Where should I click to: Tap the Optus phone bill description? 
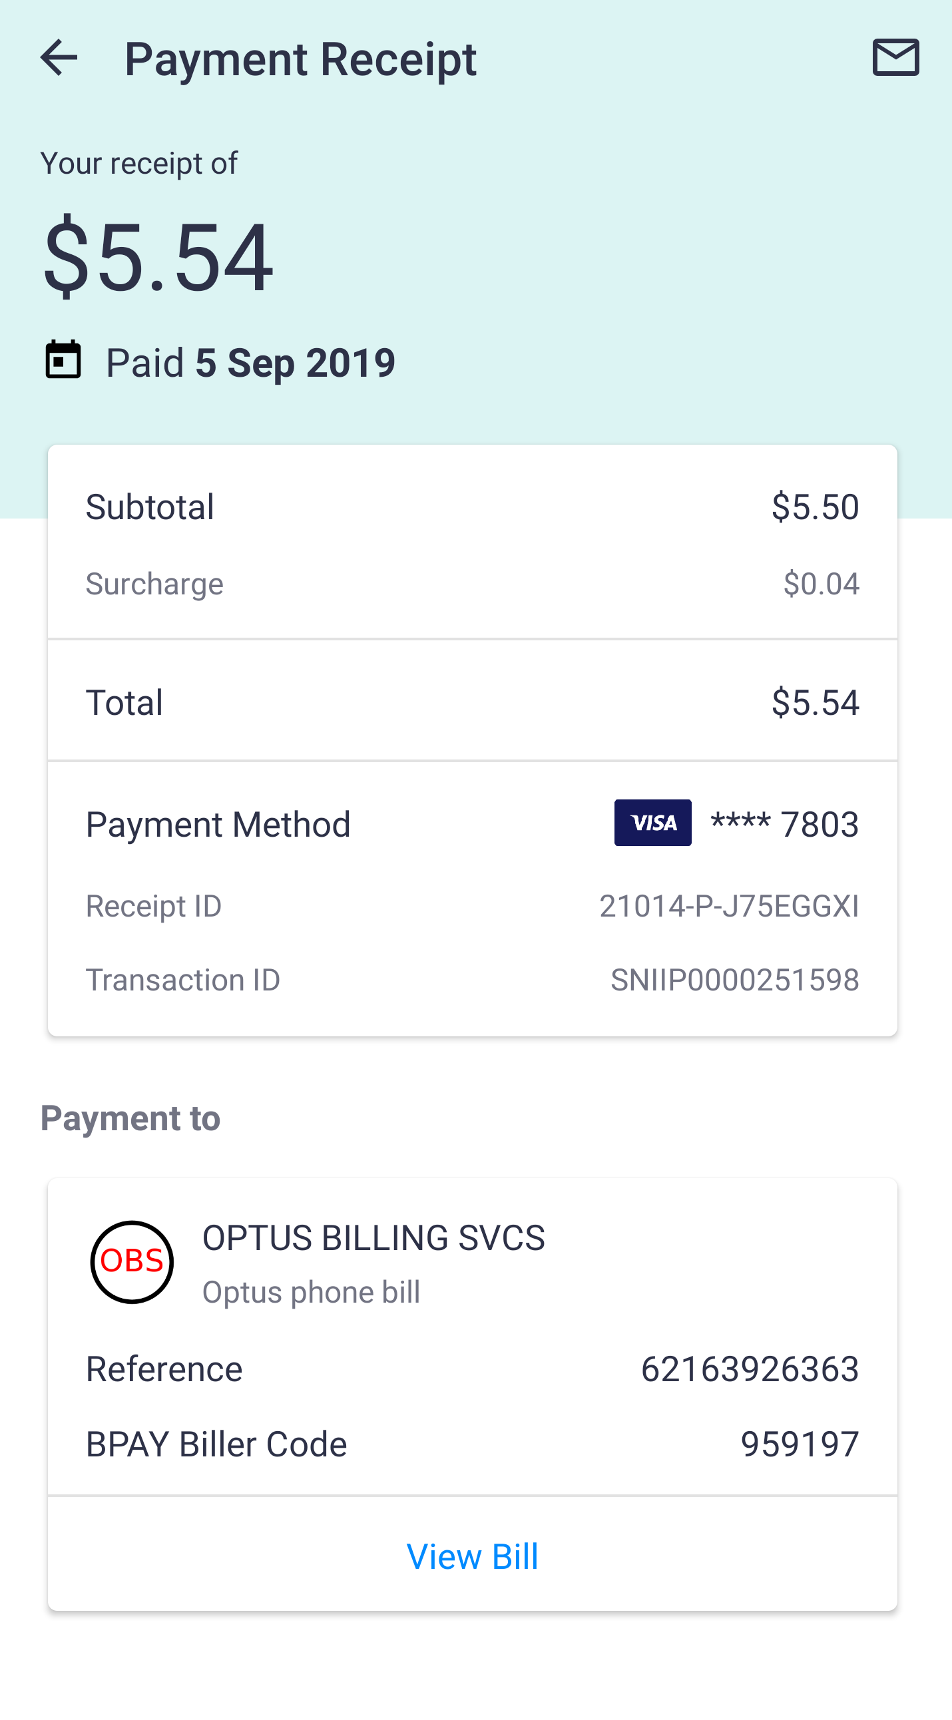pos(311,1292)
